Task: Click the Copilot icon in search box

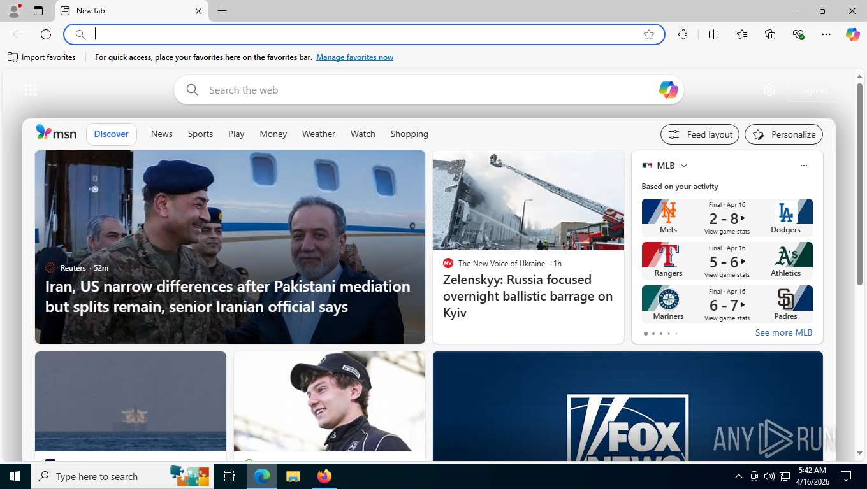Action: pyautogui.click(x=668, y=90)
